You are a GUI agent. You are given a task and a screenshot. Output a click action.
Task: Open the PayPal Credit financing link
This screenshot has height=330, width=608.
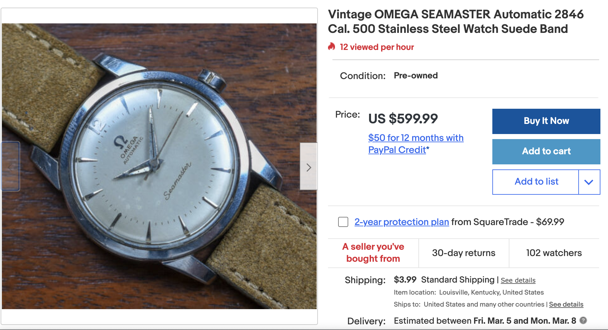pos(416,144)
